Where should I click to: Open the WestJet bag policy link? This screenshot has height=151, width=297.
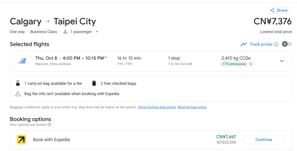tap(192, 107)
